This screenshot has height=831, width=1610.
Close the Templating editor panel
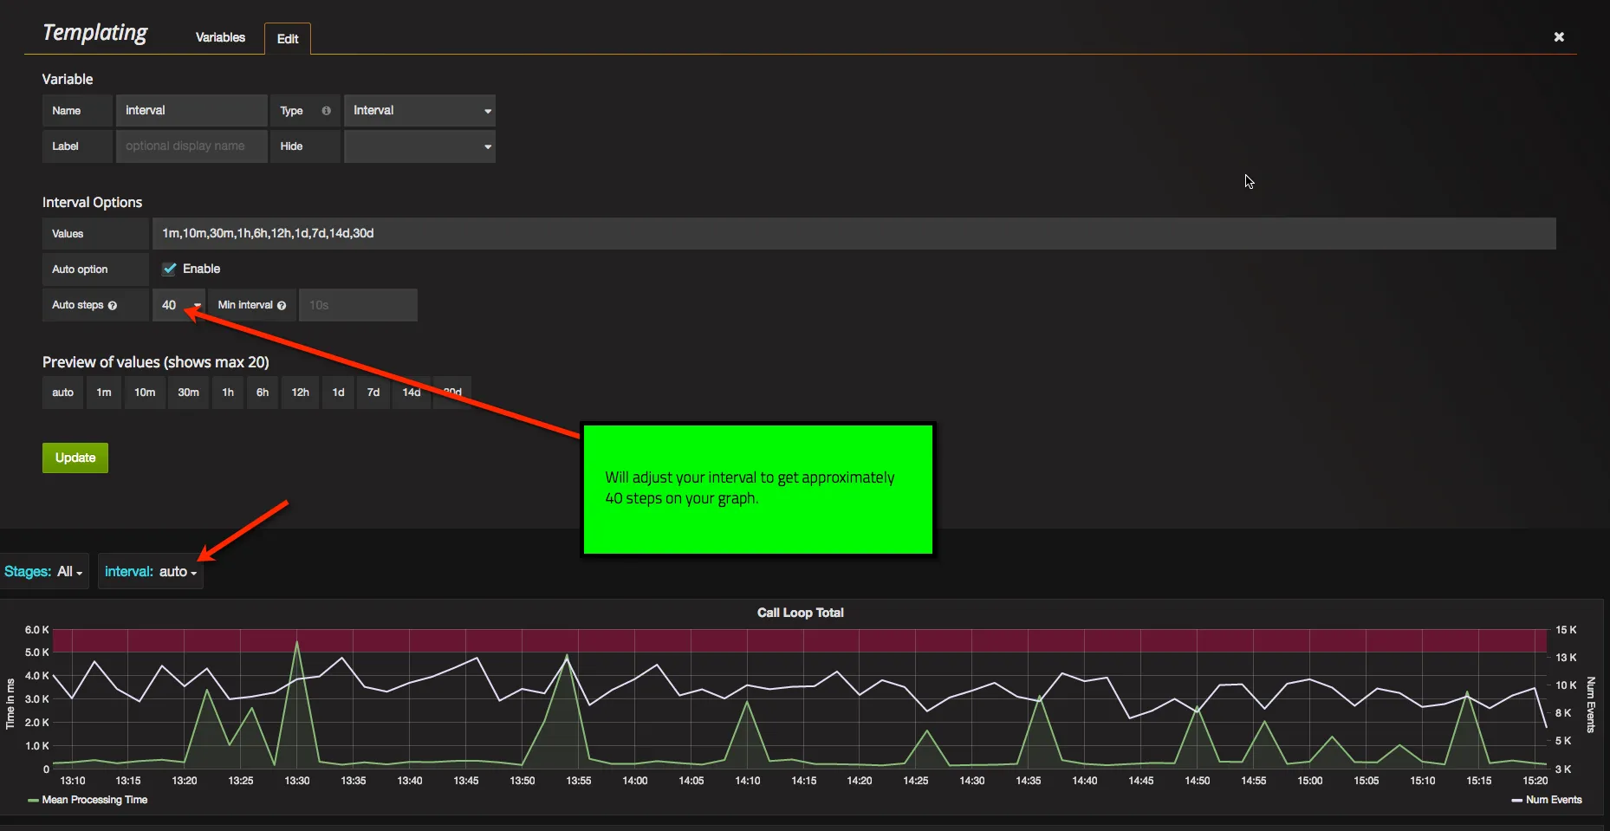coord(1559,37)
